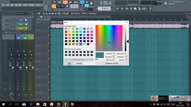Click the paste icon in toolbar
This screenshot has width=191, height=107.
[139, 9]
